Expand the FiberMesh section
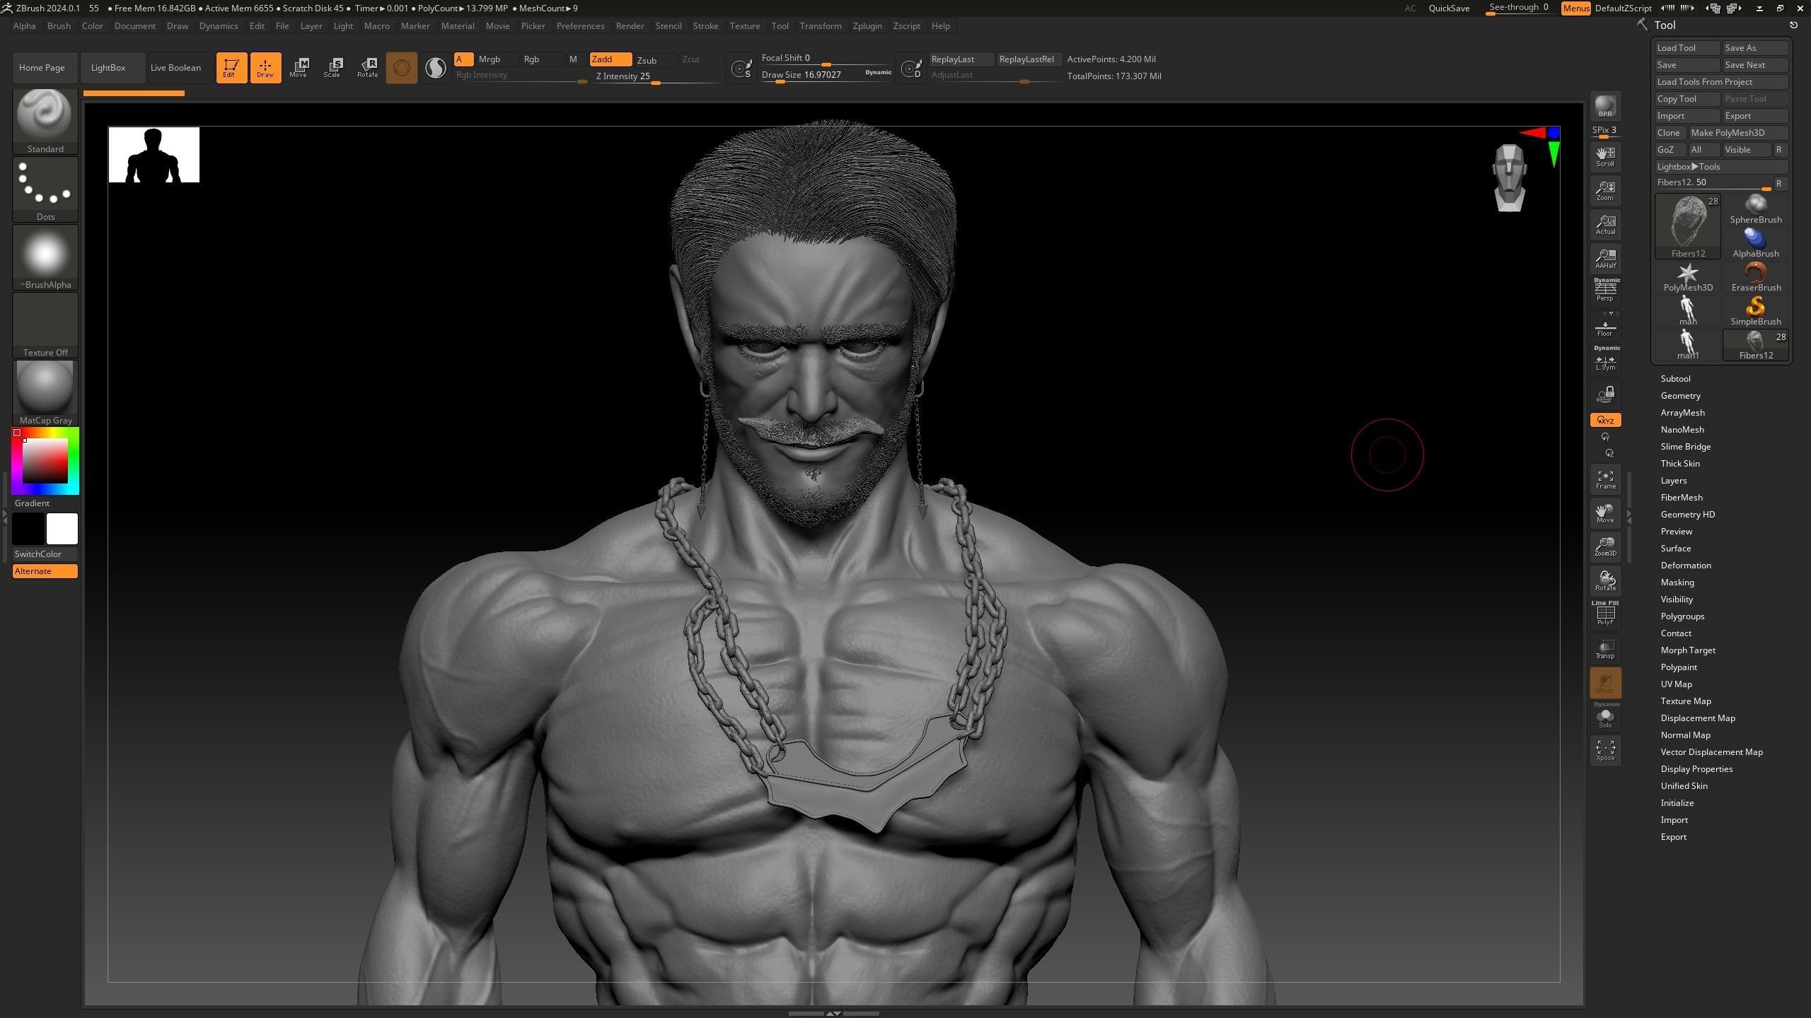The height and width of the screenshot is (1018, 1811). [1682, 498]
